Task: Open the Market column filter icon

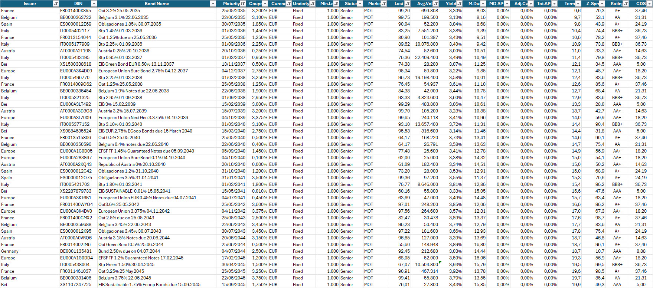Action: pyautogui.click(x=383, y=4)
